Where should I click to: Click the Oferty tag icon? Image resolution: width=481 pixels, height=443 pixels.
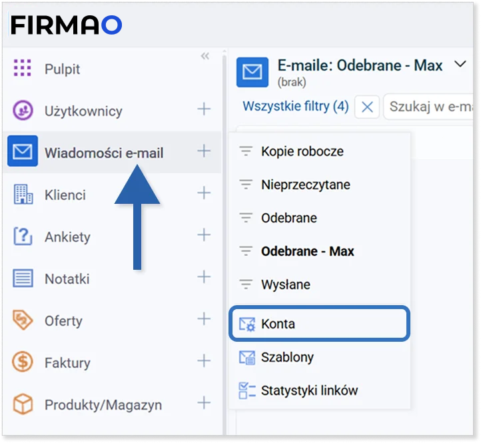coord(23,320)
